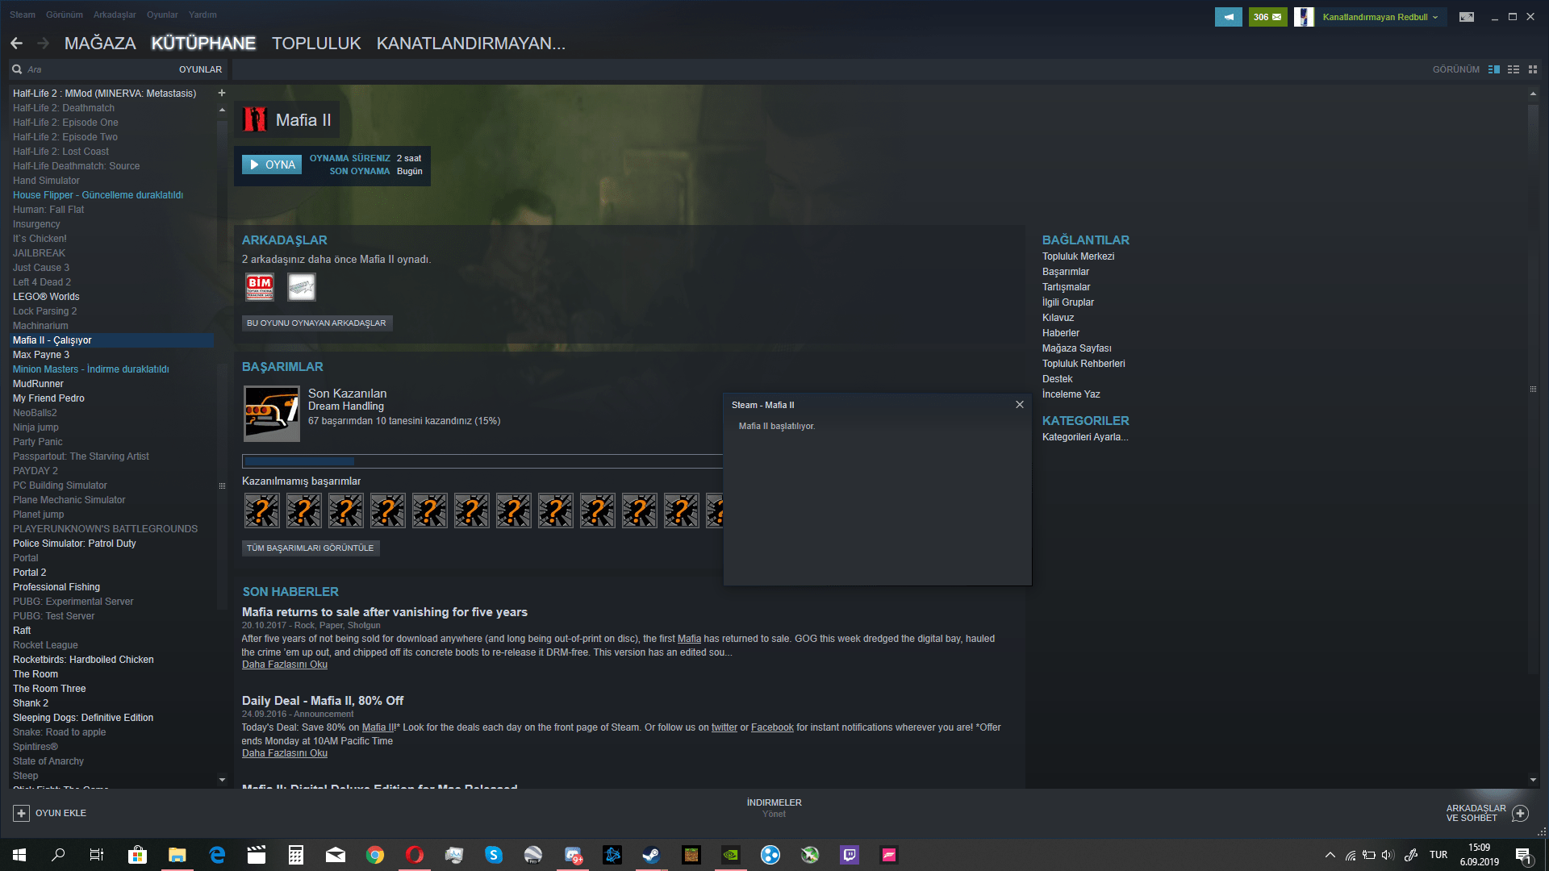
Task: Open the friends and chat plus icon
Action: (1520, 813)
